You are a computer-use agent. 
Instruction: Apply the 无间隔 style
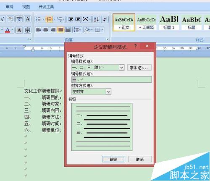[147, 22]
